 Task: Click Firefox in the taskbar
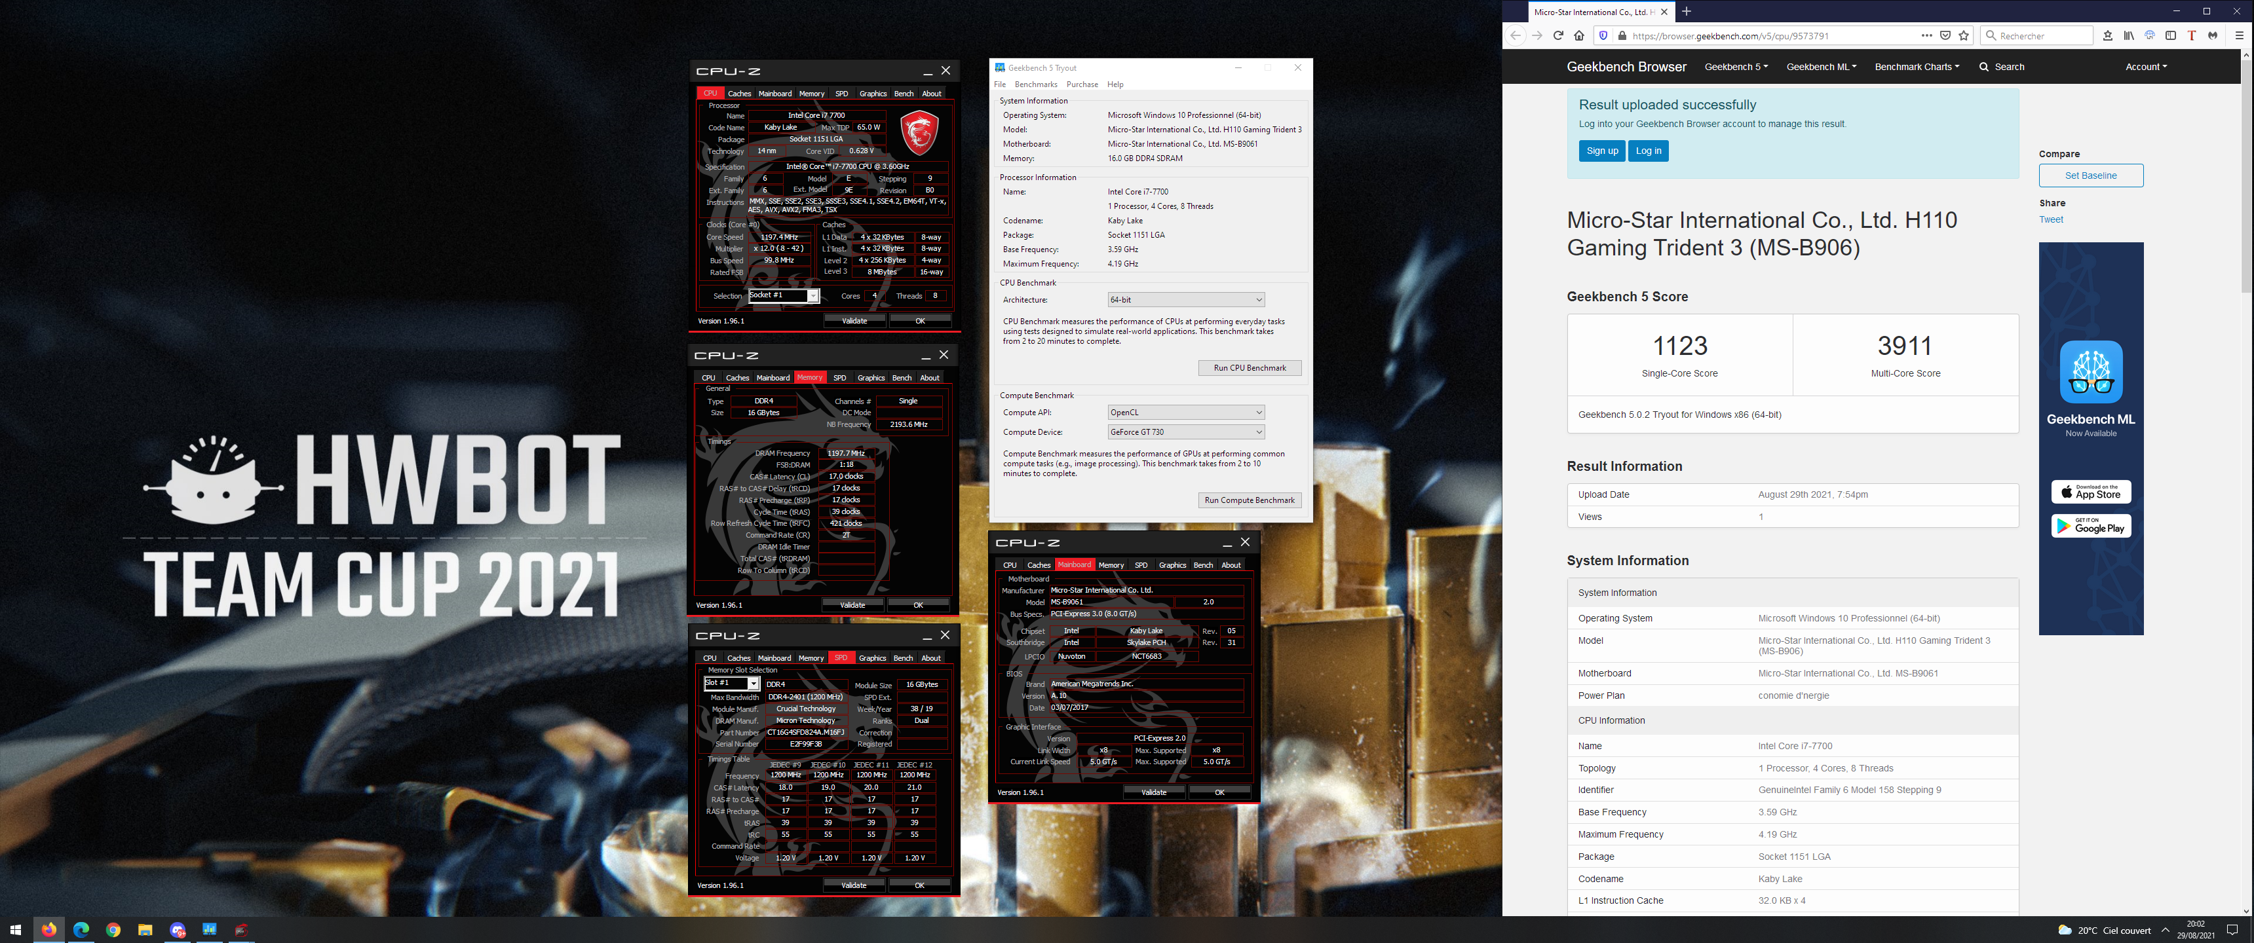point(48,930)
